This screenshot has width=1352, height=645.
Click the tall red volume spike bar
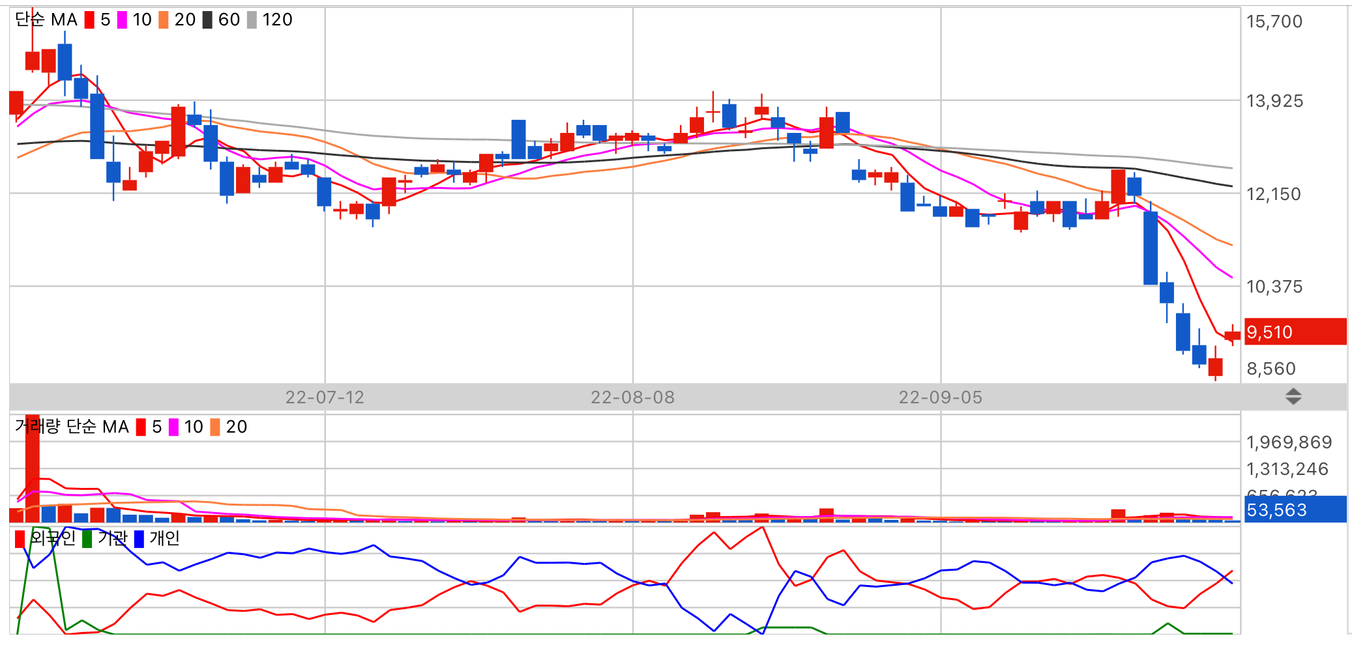[33, 468]
